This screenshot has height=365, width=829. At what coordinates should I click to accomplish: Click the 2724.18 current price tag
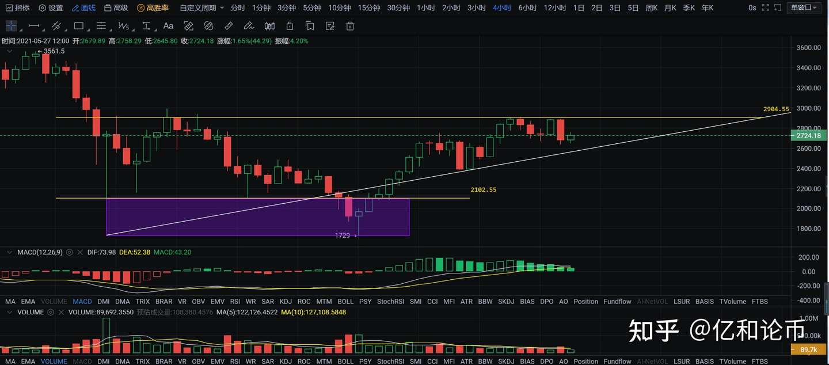(x=808, y=136)
